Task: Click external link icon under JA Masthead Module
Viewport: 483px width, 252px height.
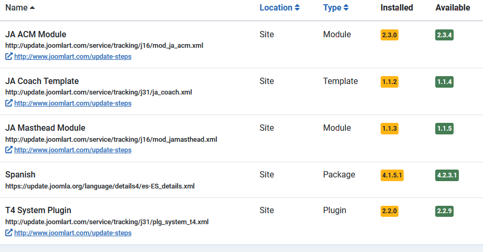Action: coord(9,150)
